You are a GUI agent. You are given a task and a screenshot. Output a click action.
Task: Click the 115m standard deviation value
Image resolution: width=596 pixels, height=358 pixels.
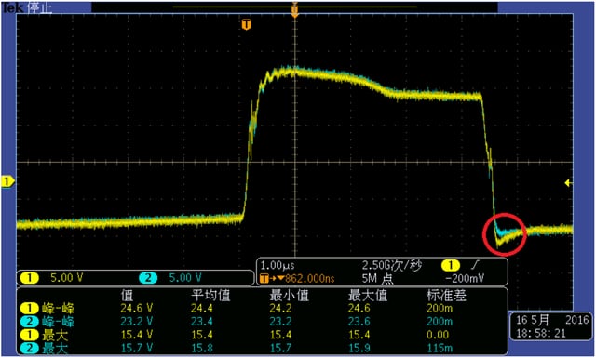click(440, 348)
